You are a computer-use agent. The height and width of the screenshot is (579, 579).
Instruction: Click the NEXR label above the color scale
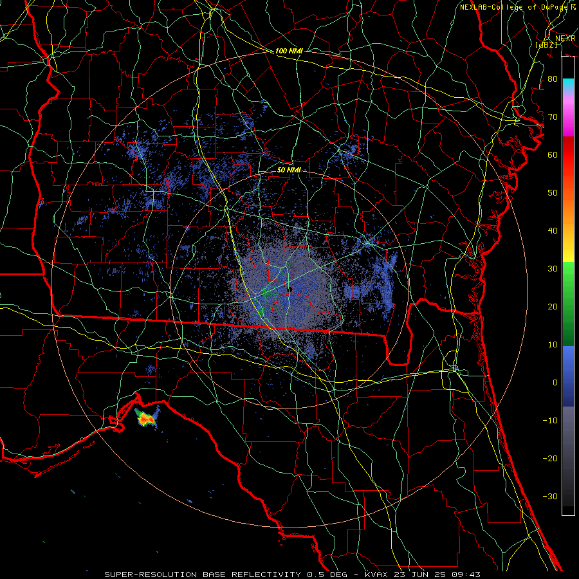pos(565,39)
